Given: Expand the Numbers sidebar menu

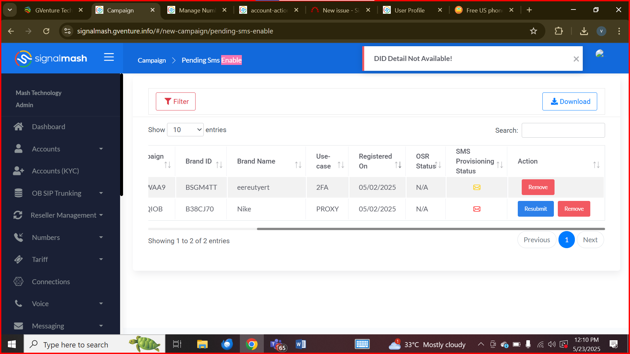Looking at the screenshot, I should tap(101, 237).
